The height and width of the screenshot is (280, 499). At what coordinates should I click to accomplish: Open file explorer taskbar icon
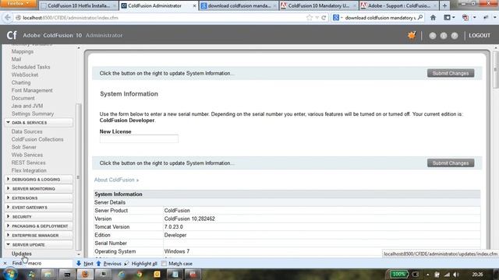click(48, 274)
